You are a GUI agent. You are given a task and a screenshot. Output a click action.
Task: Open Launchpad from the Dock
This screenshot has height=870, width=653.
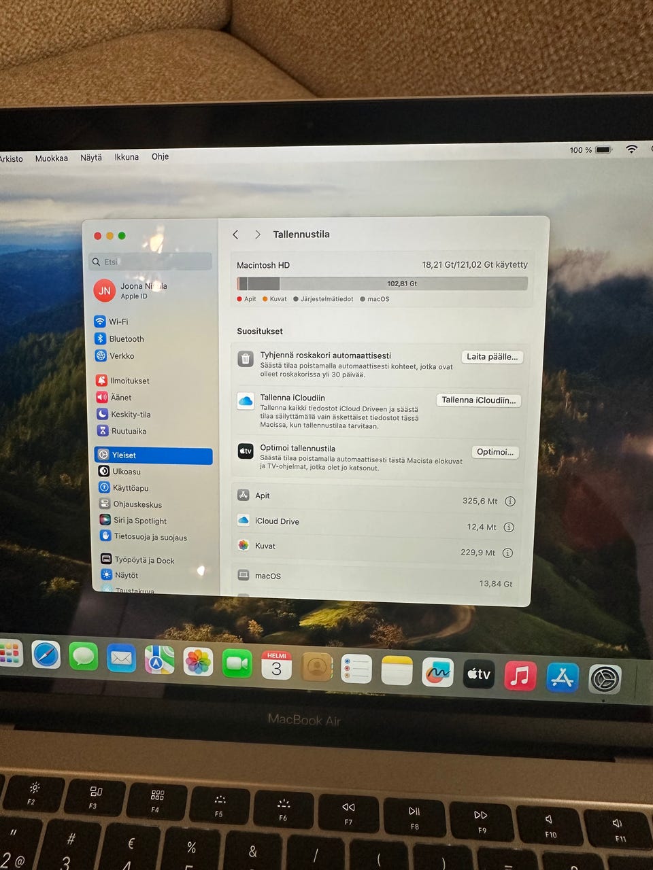pos(10,654)
